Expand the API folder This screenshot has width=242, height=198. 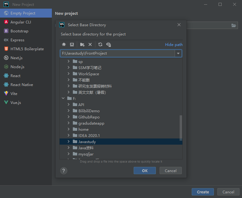tap(69, 105)
